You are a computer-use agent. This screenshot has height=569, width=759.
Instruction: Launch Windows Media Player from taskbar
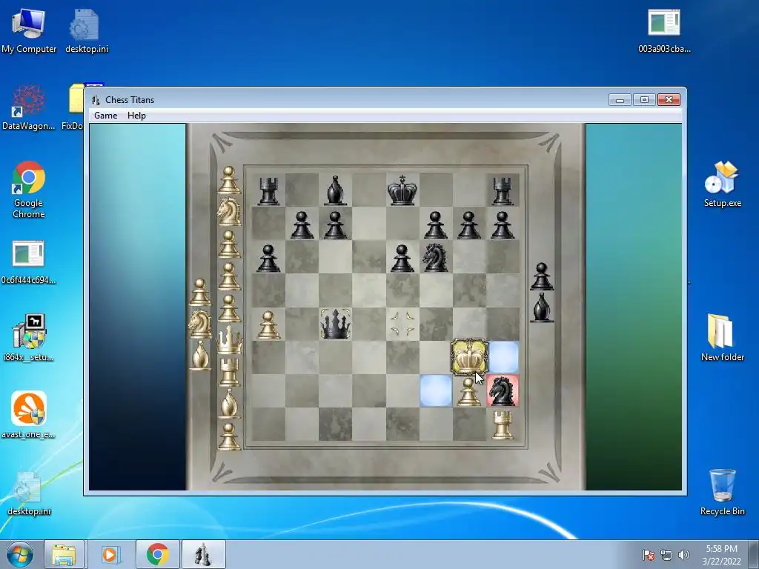110,554
